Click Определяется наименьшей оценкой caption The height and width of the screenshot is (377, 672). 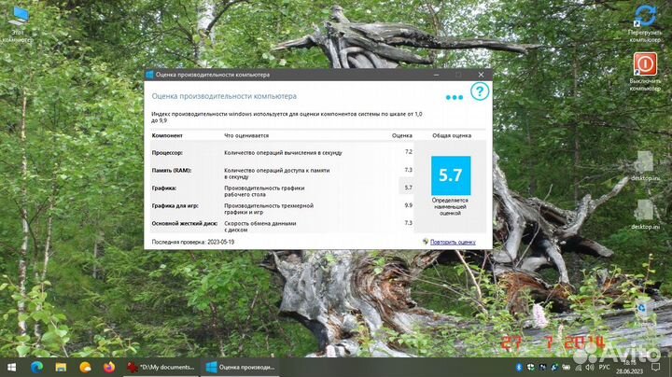point(450,206)
